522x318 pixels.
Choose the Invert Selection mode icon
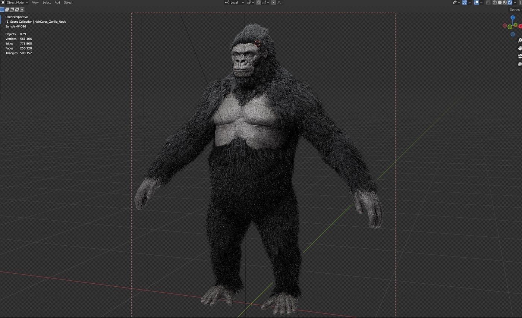[x=17, y=10]
